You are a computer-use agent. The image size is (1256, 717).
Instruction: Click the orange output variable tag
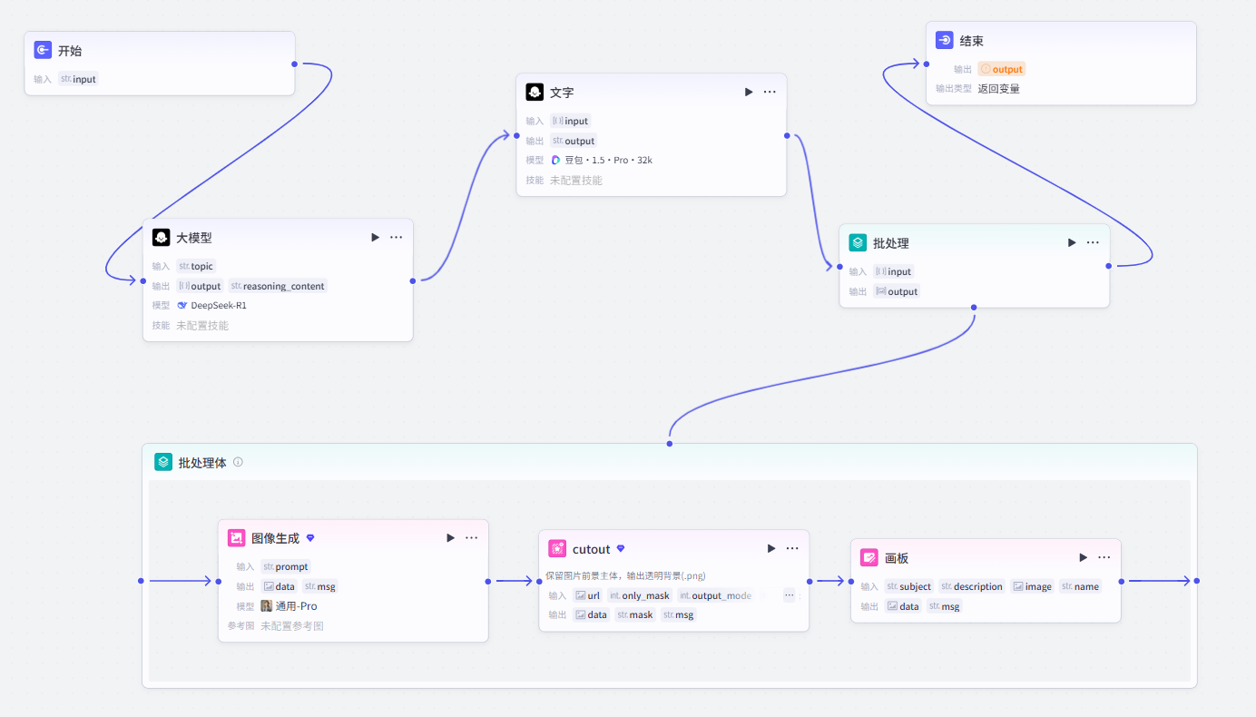(x=1002, y=69)
